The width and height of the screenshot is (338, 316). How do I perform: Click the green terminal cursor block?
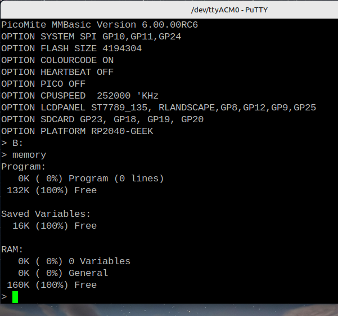(x=15, y=296)
